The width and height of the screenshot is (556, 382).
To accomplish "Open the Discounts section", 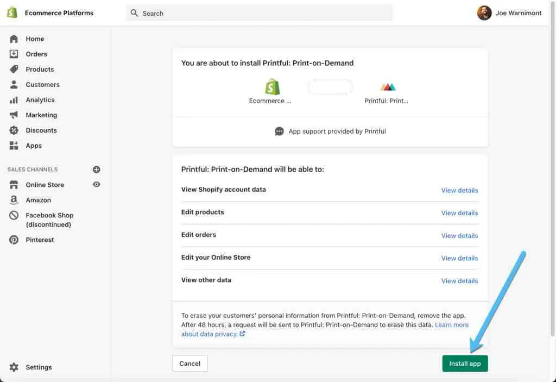I will [41, 130].
